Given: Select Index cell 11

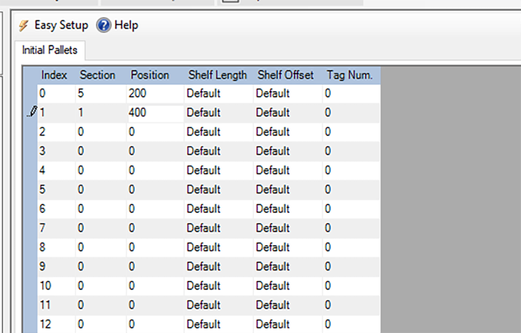Looking at the screenshot, I should [x=57, y=305].
